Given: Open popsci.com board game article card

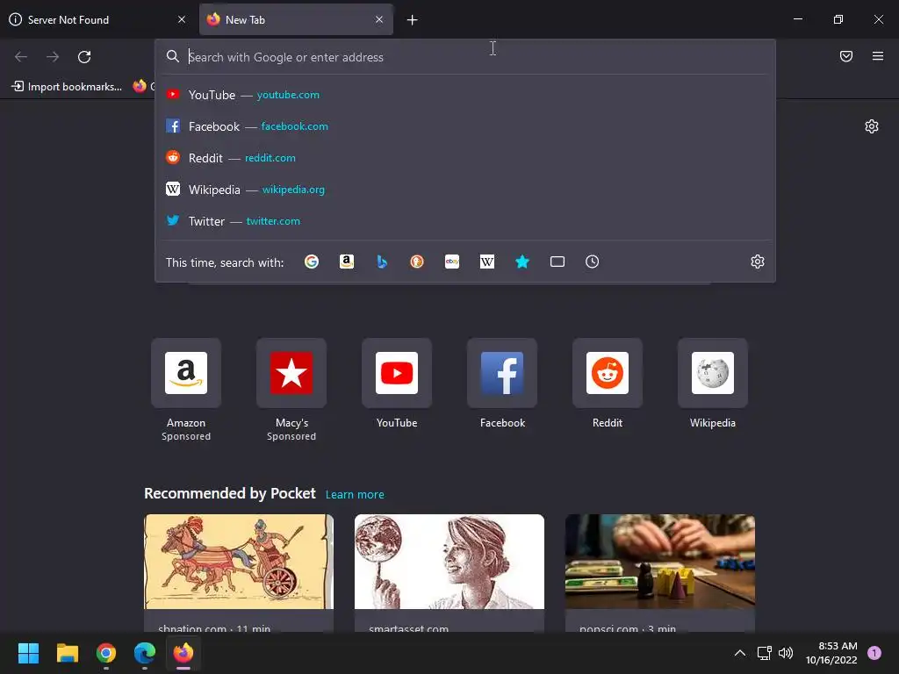Looking at the screenshot, I should coord(660,573).
